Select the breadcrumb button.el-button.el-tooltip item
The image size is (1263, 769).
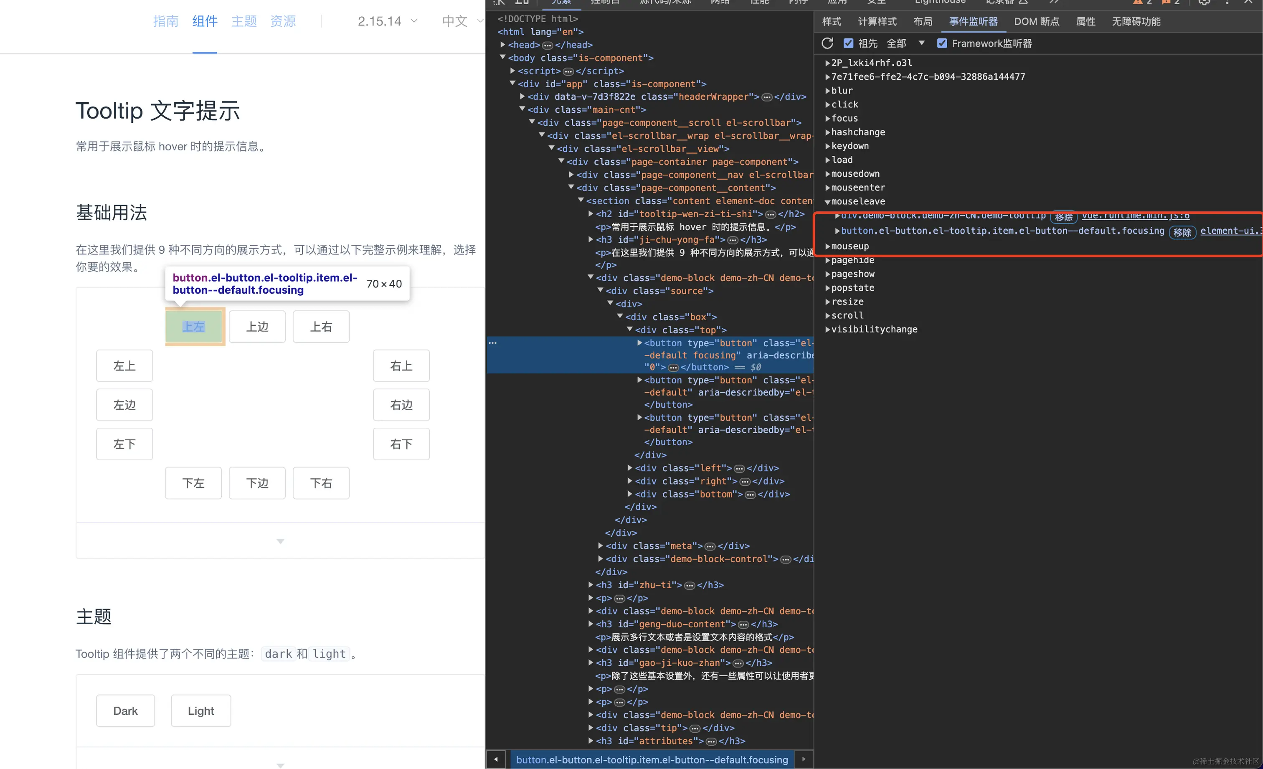[652, 760]
